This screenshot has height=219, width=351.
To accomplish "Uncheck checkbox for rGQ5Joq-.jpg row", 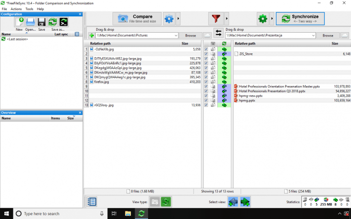I will pos(206,105).
